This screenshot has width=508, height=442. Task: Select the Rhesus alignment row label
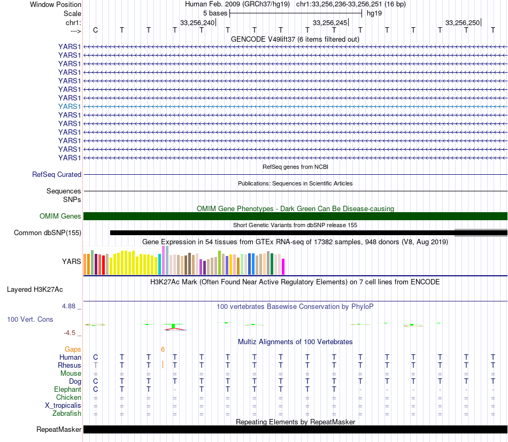[70, 365]
